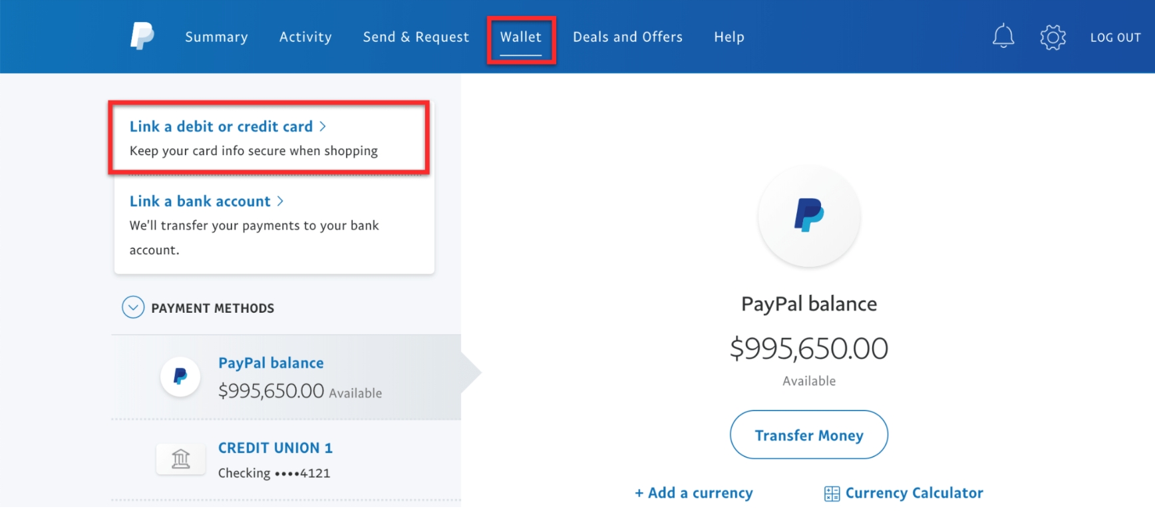Open the notifications bell
The image size is (1155, 527).
coord(1003,36)
